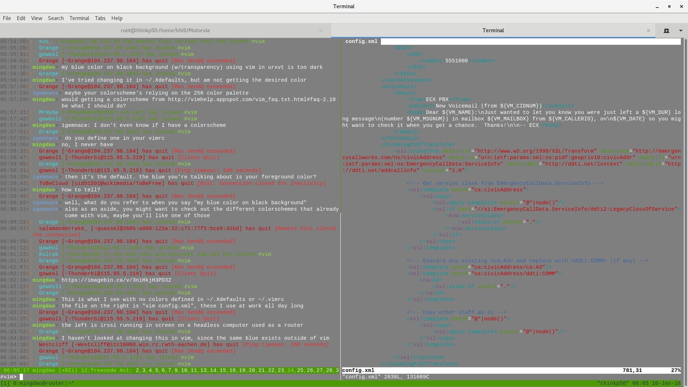Click the config.xml title at pane top
688x387 pixels.
pos(361,42)
